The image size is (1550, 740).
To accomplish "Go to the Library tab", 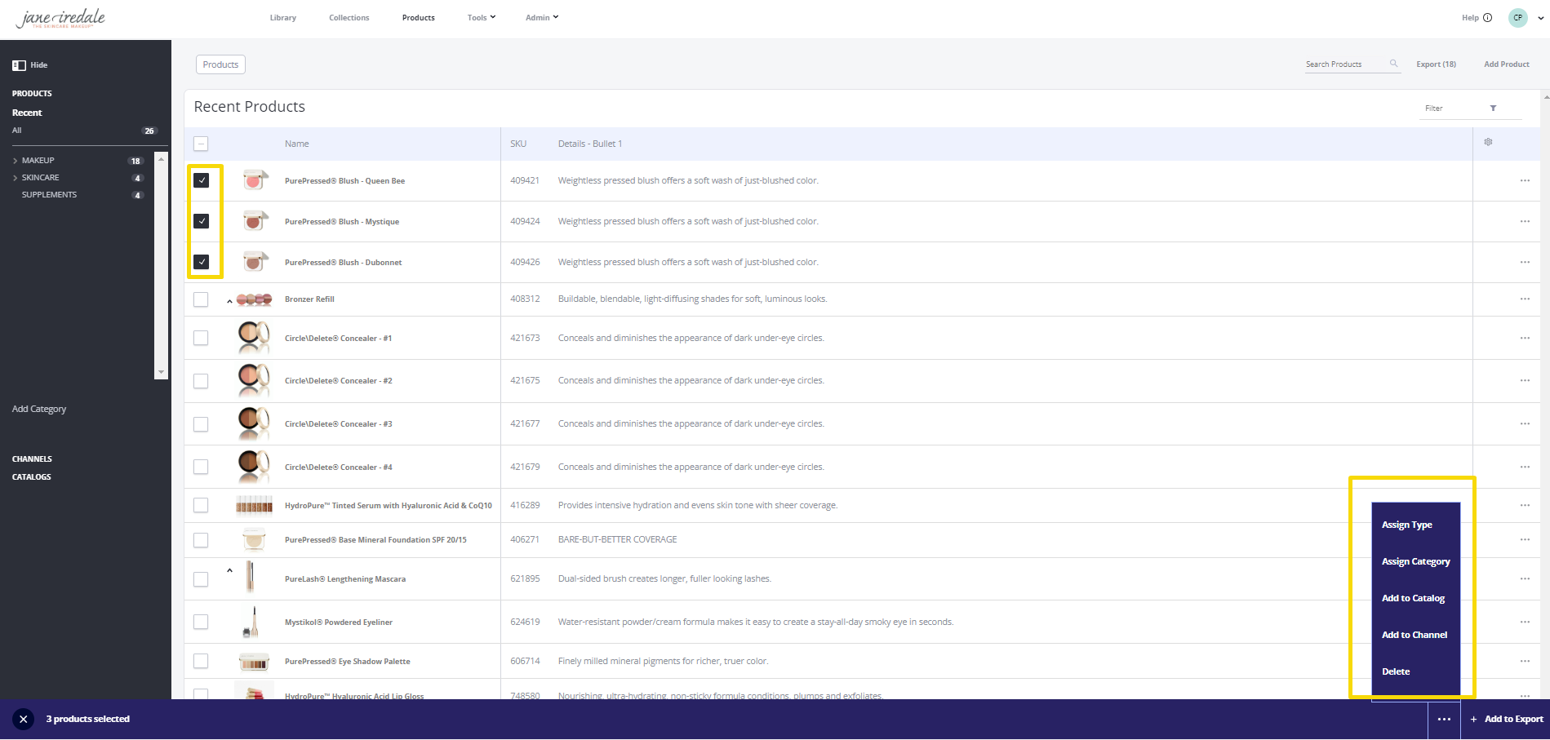I will [283, 18].
